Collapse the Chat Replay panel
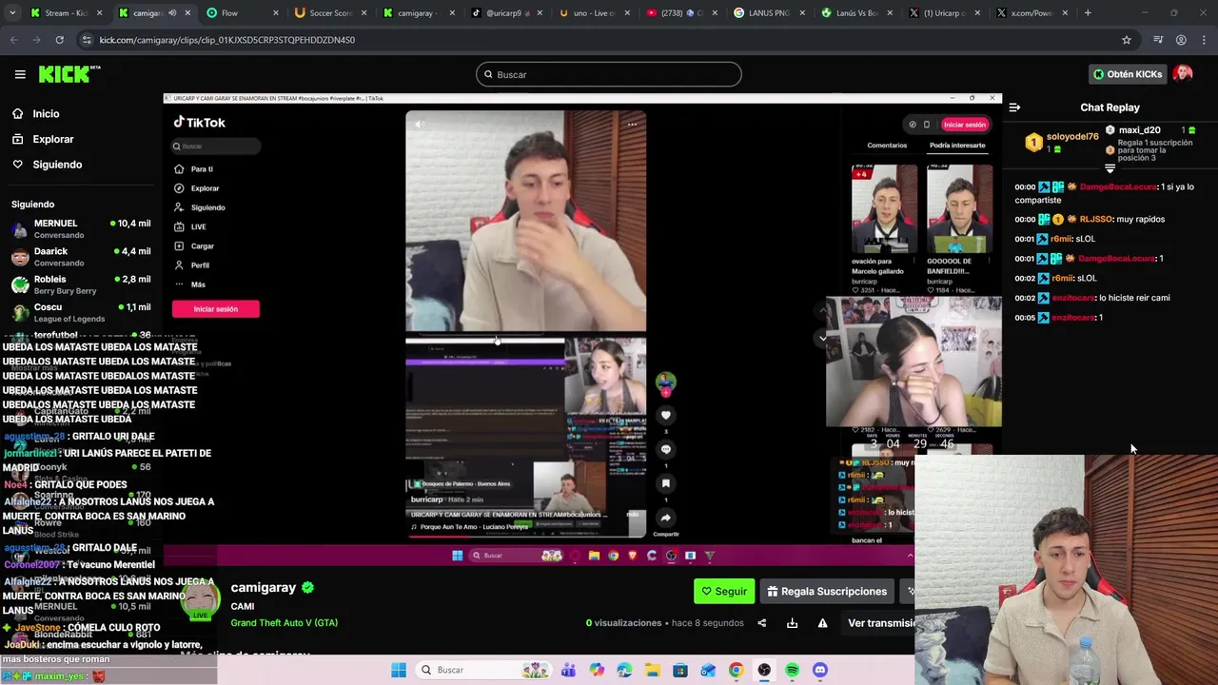This screenshot has width=1218, height=685. click(x=1014, y=108)
